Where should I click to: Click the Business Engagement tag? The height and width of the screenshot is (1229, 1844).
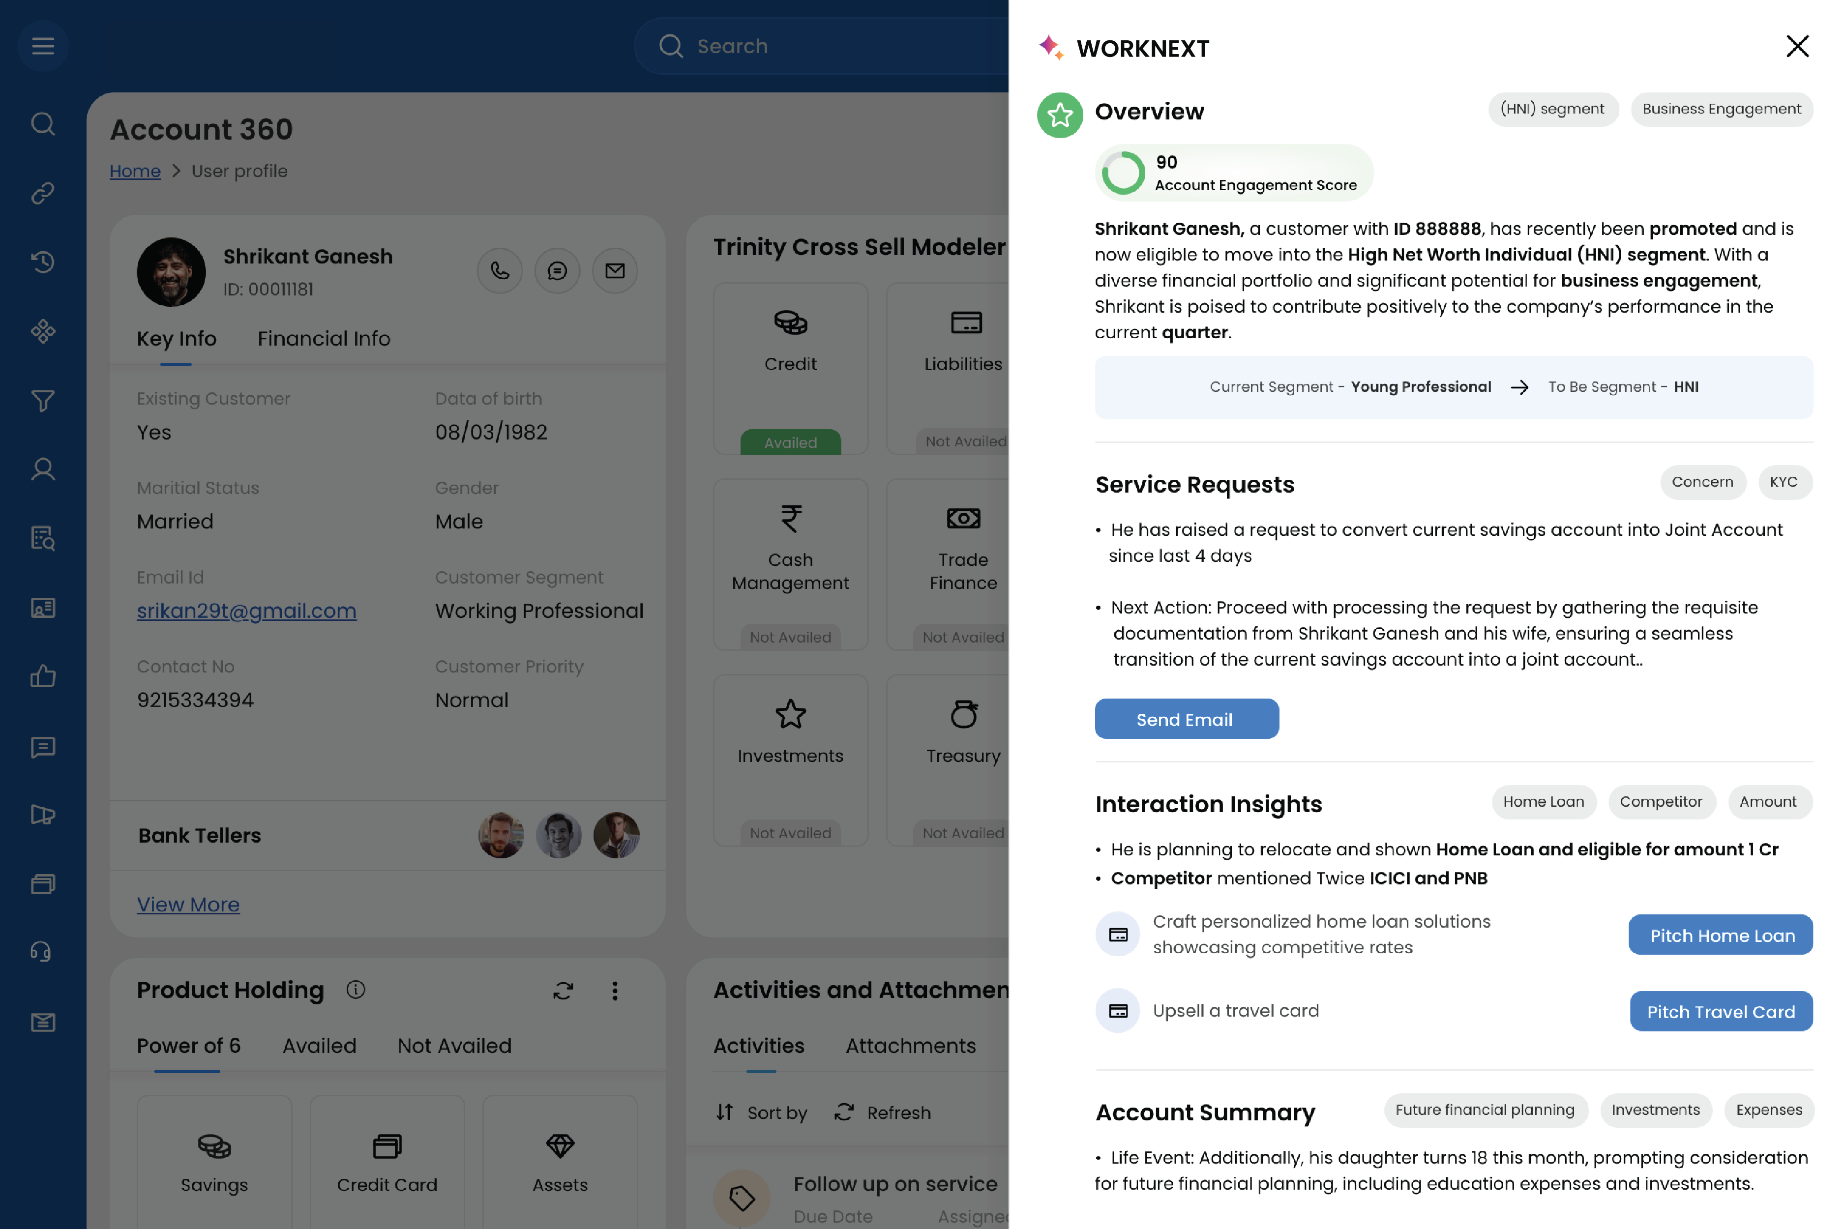[x=1723, y=109]
